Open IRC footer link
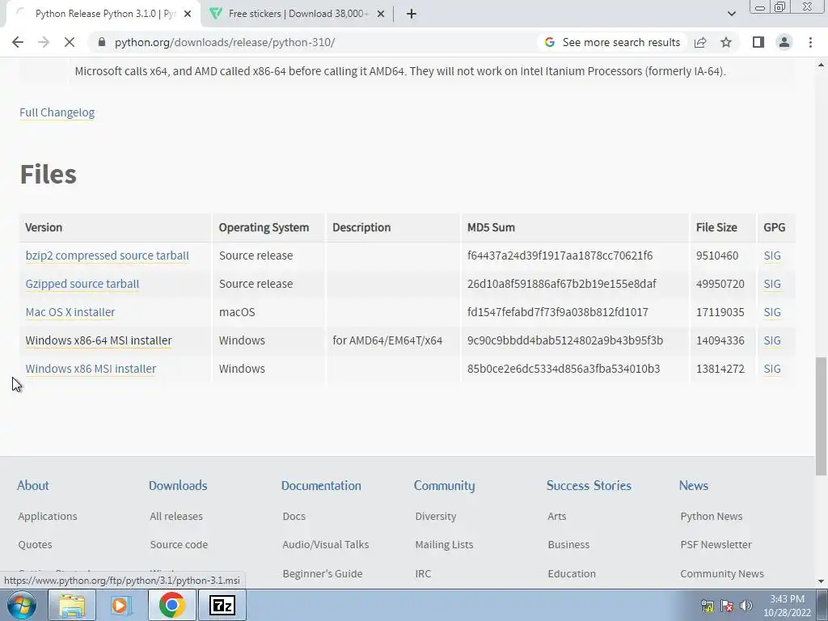 [423, 573]
